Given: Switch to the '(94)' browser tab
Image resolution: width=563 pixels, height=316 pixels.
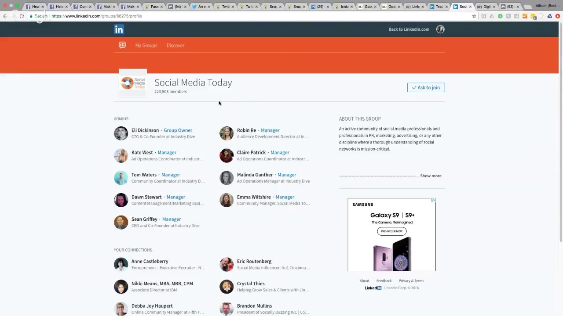Looking at the screenshot, I should tap(178, 7).
